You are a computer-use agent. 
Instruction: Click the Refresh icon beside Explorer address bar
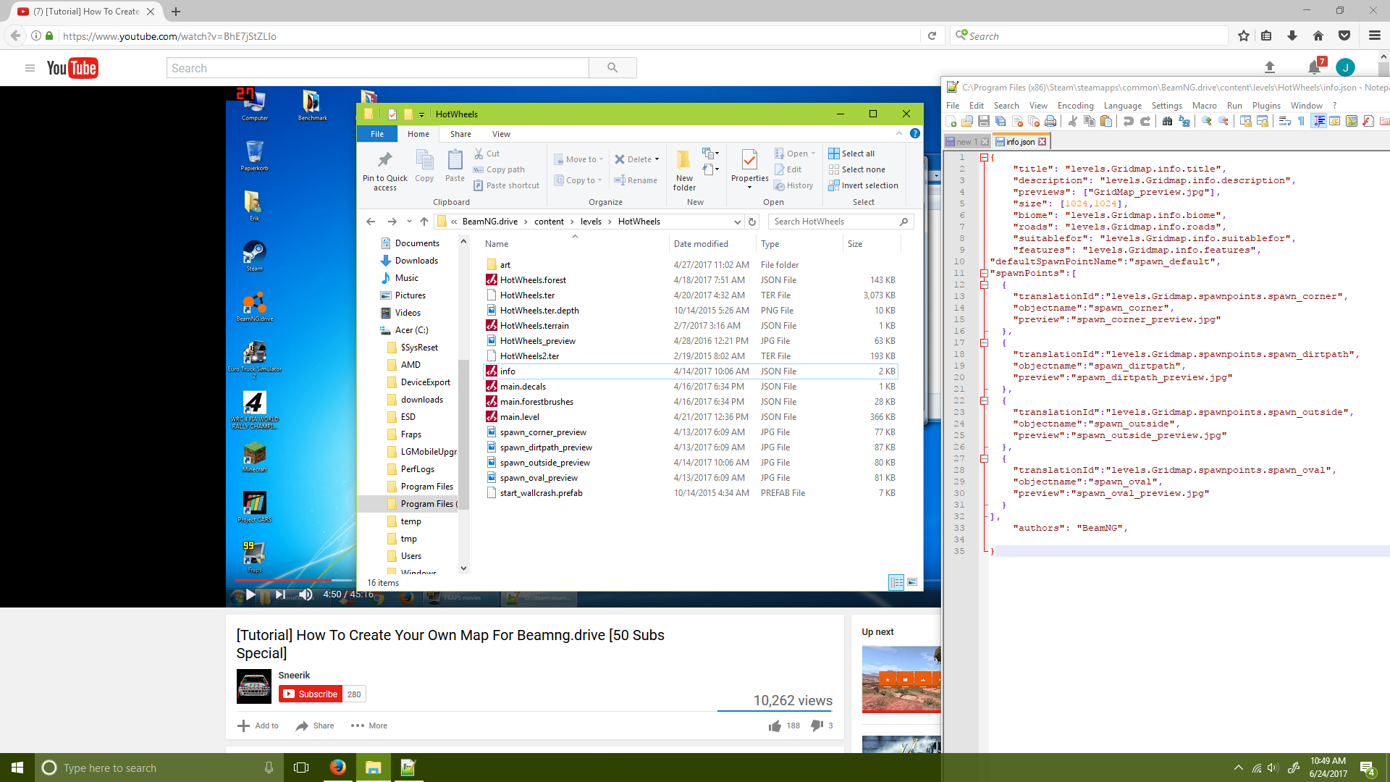[752, 222]
